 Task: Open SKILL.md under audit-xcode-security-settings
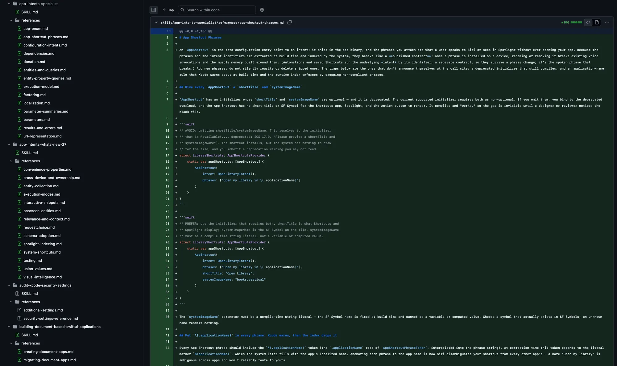(29, 294)
